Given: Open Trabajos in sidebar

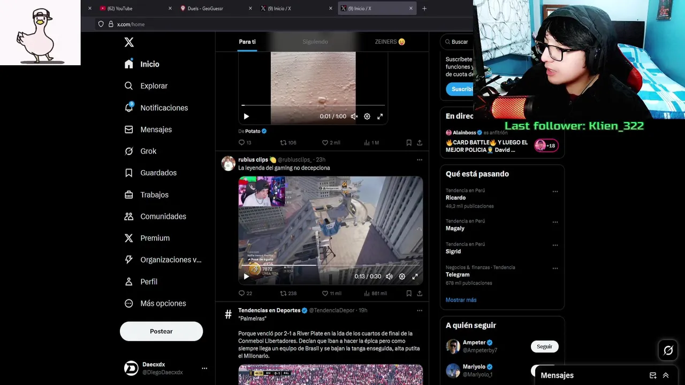Looking at the screenshot, I should (147, 195).
